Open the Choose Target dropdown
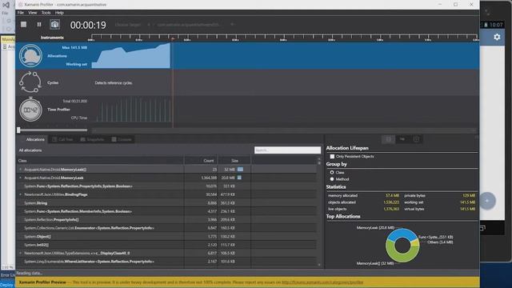This screenshot has height=288, width=512. [132, 25]
